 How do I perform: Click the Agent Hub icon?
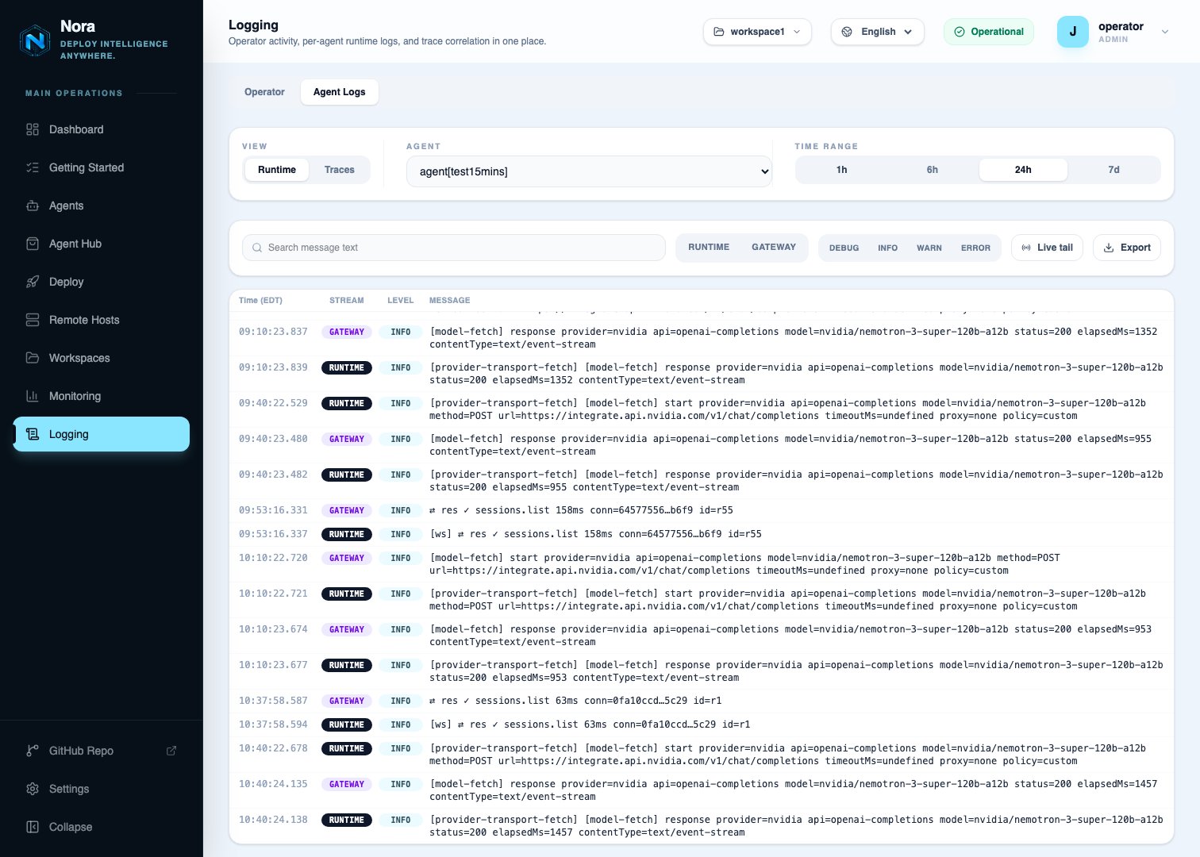tap(33, 244)
